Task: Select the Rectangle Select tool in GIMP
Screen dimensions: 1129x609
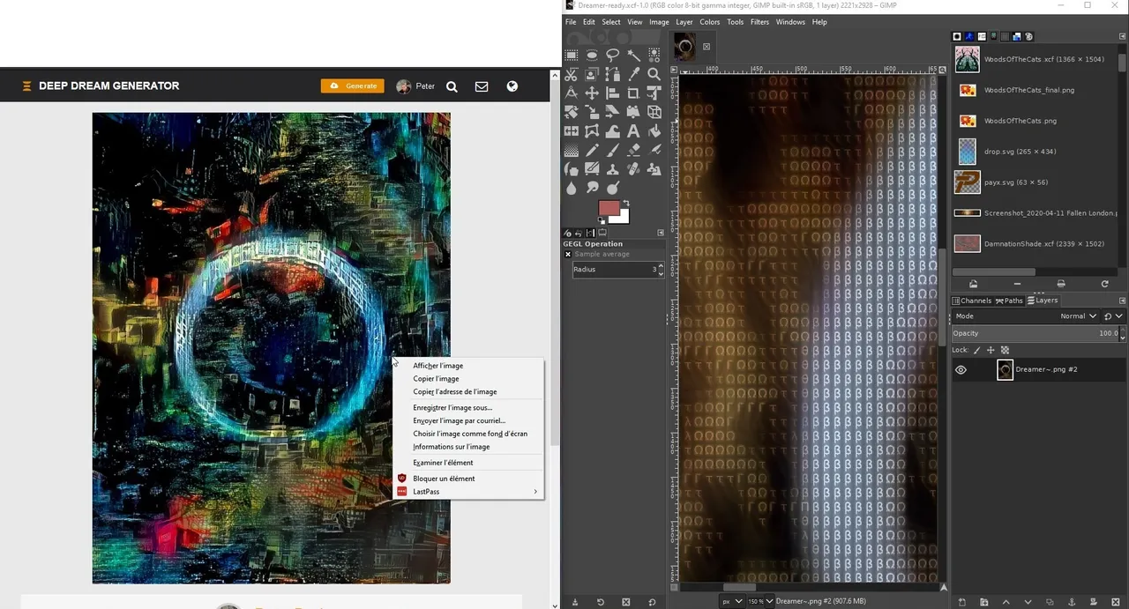Action: tap(572, 56)
